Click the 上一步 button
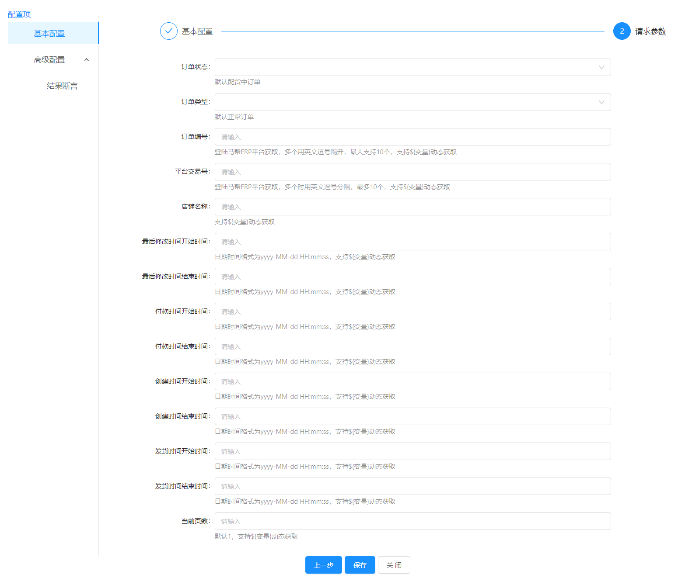The height and width of the screenshot is (585, 678). [x=323, y=565]
